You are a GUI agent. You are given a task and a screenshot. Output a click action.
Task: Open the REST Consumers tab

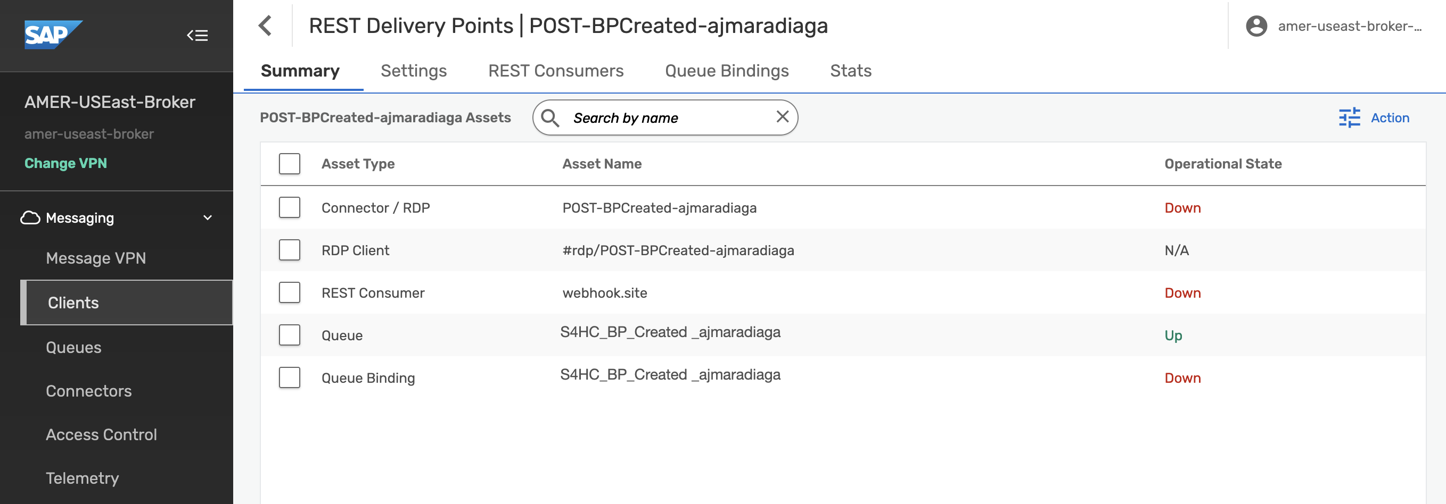pos(556,71)
